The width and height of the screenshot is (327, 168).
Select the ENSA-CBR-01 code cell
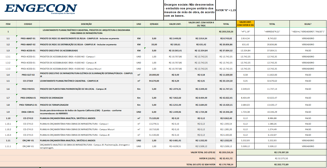28,112
